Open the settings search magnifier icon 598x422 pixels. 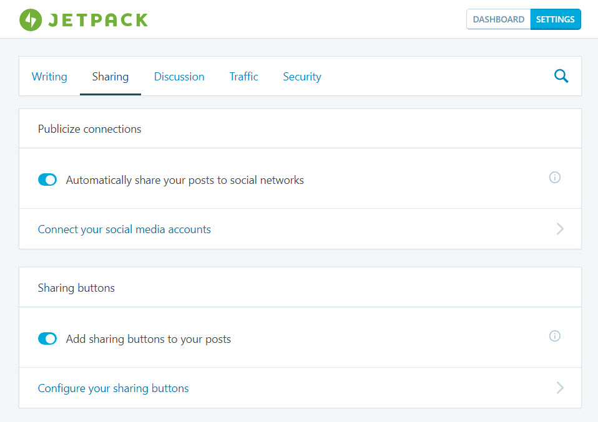coord(561,76)
